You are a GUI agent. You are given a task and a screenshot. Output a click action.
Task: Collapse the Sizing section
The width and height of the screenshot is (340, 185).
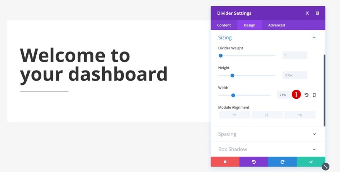(314, 38)
